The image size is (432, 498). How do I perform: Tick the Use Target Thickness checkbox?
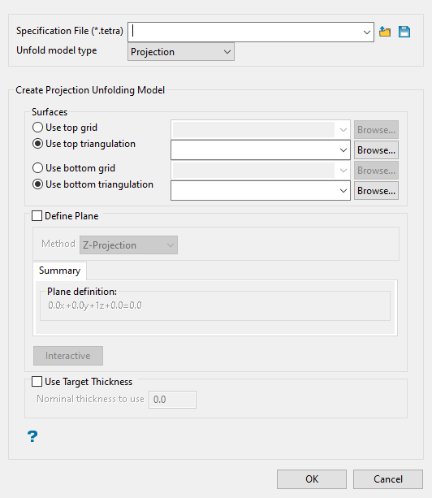tap(37, 382)
